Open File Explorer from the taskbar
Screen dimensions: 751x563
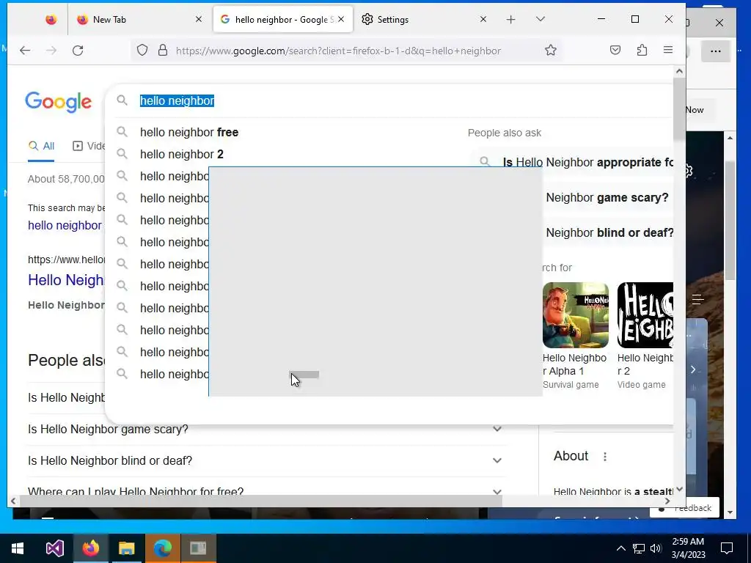(x=126, y=548)
